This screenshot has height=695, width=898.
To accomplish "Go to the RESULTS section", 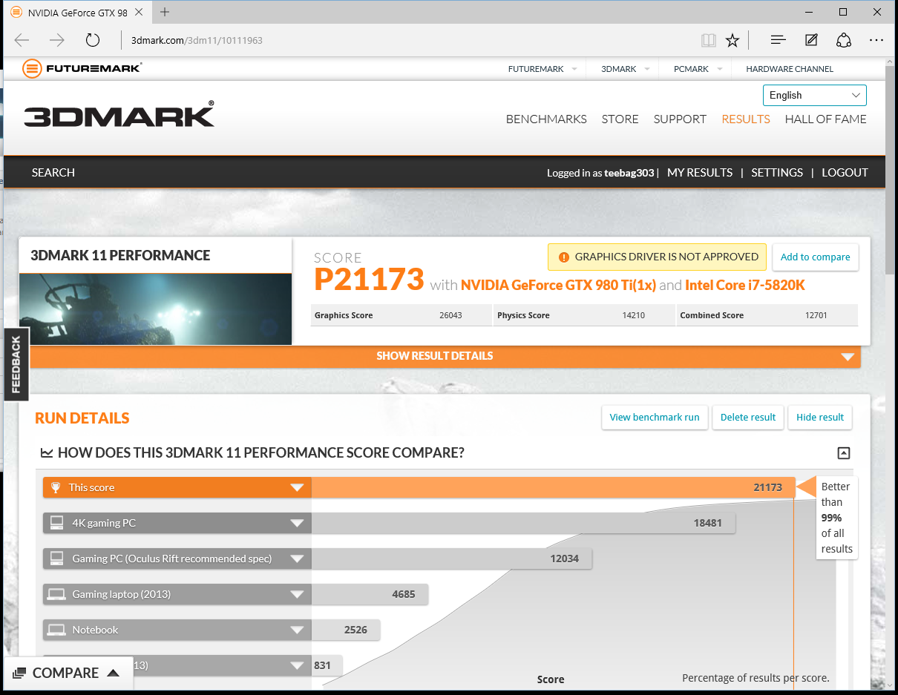I will point(746,119).
